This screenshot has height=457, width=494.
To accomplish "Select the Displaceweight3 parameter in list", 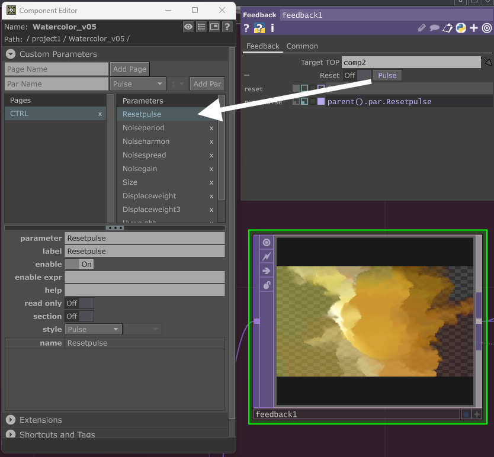I will 167,210.
